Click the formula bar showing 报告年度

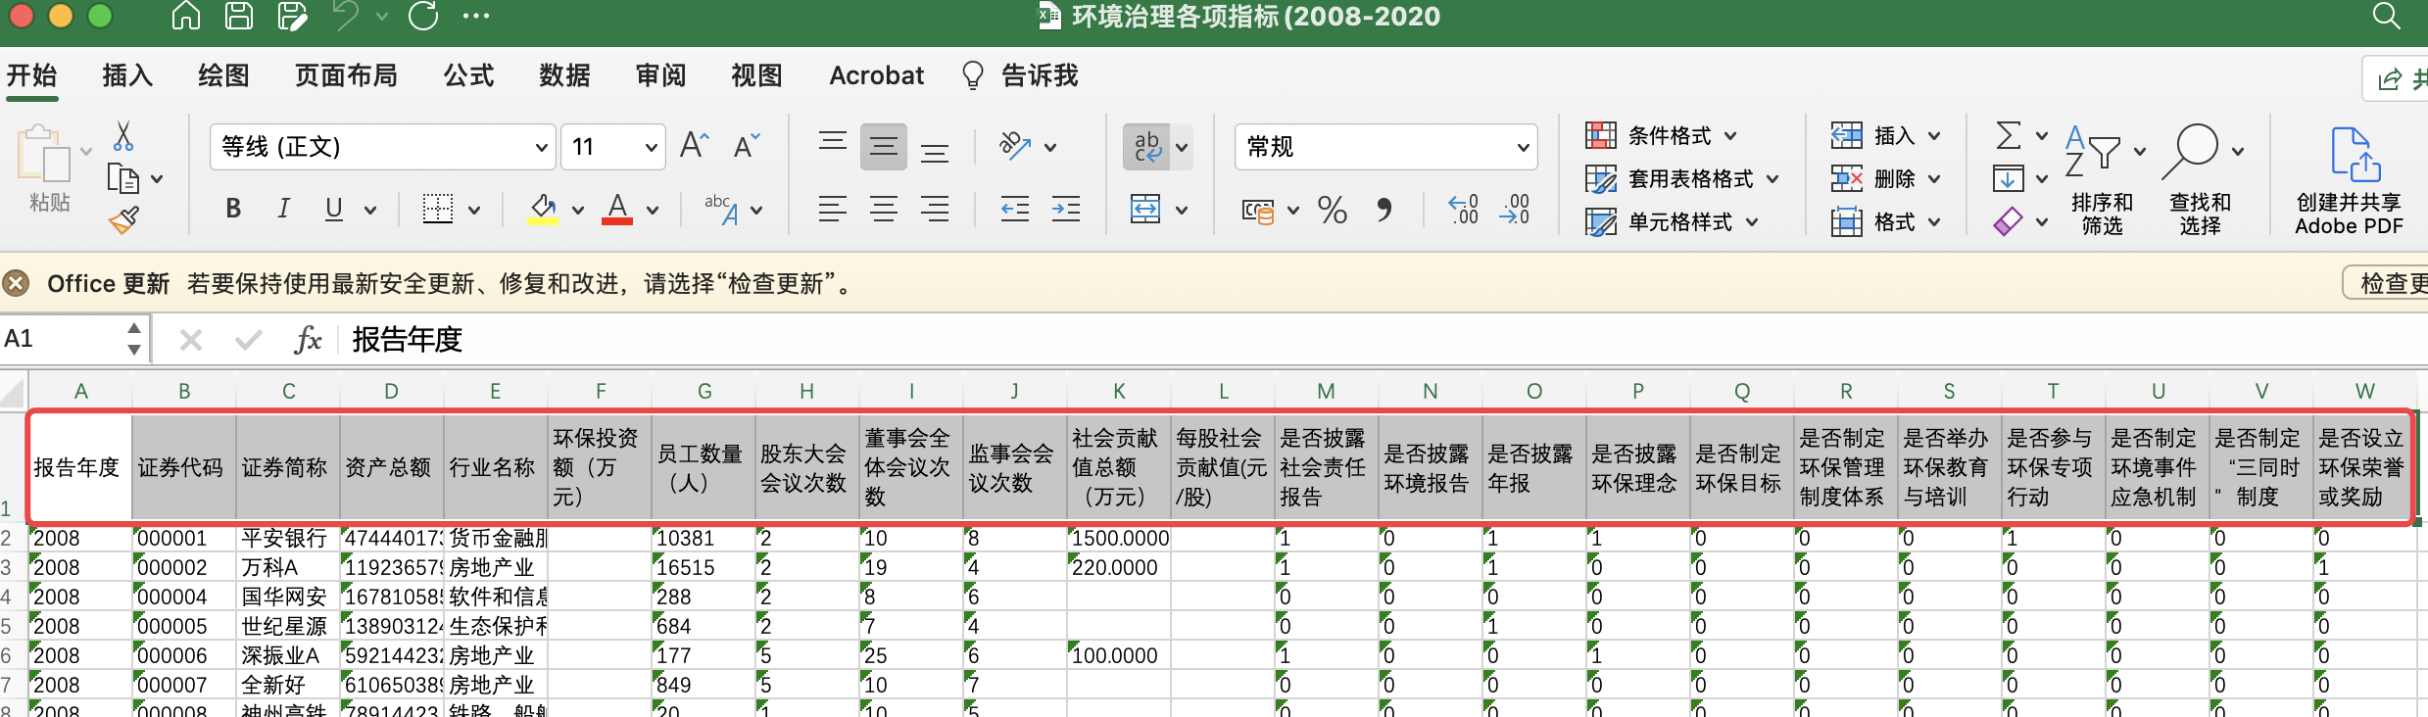click(1382, 339)
